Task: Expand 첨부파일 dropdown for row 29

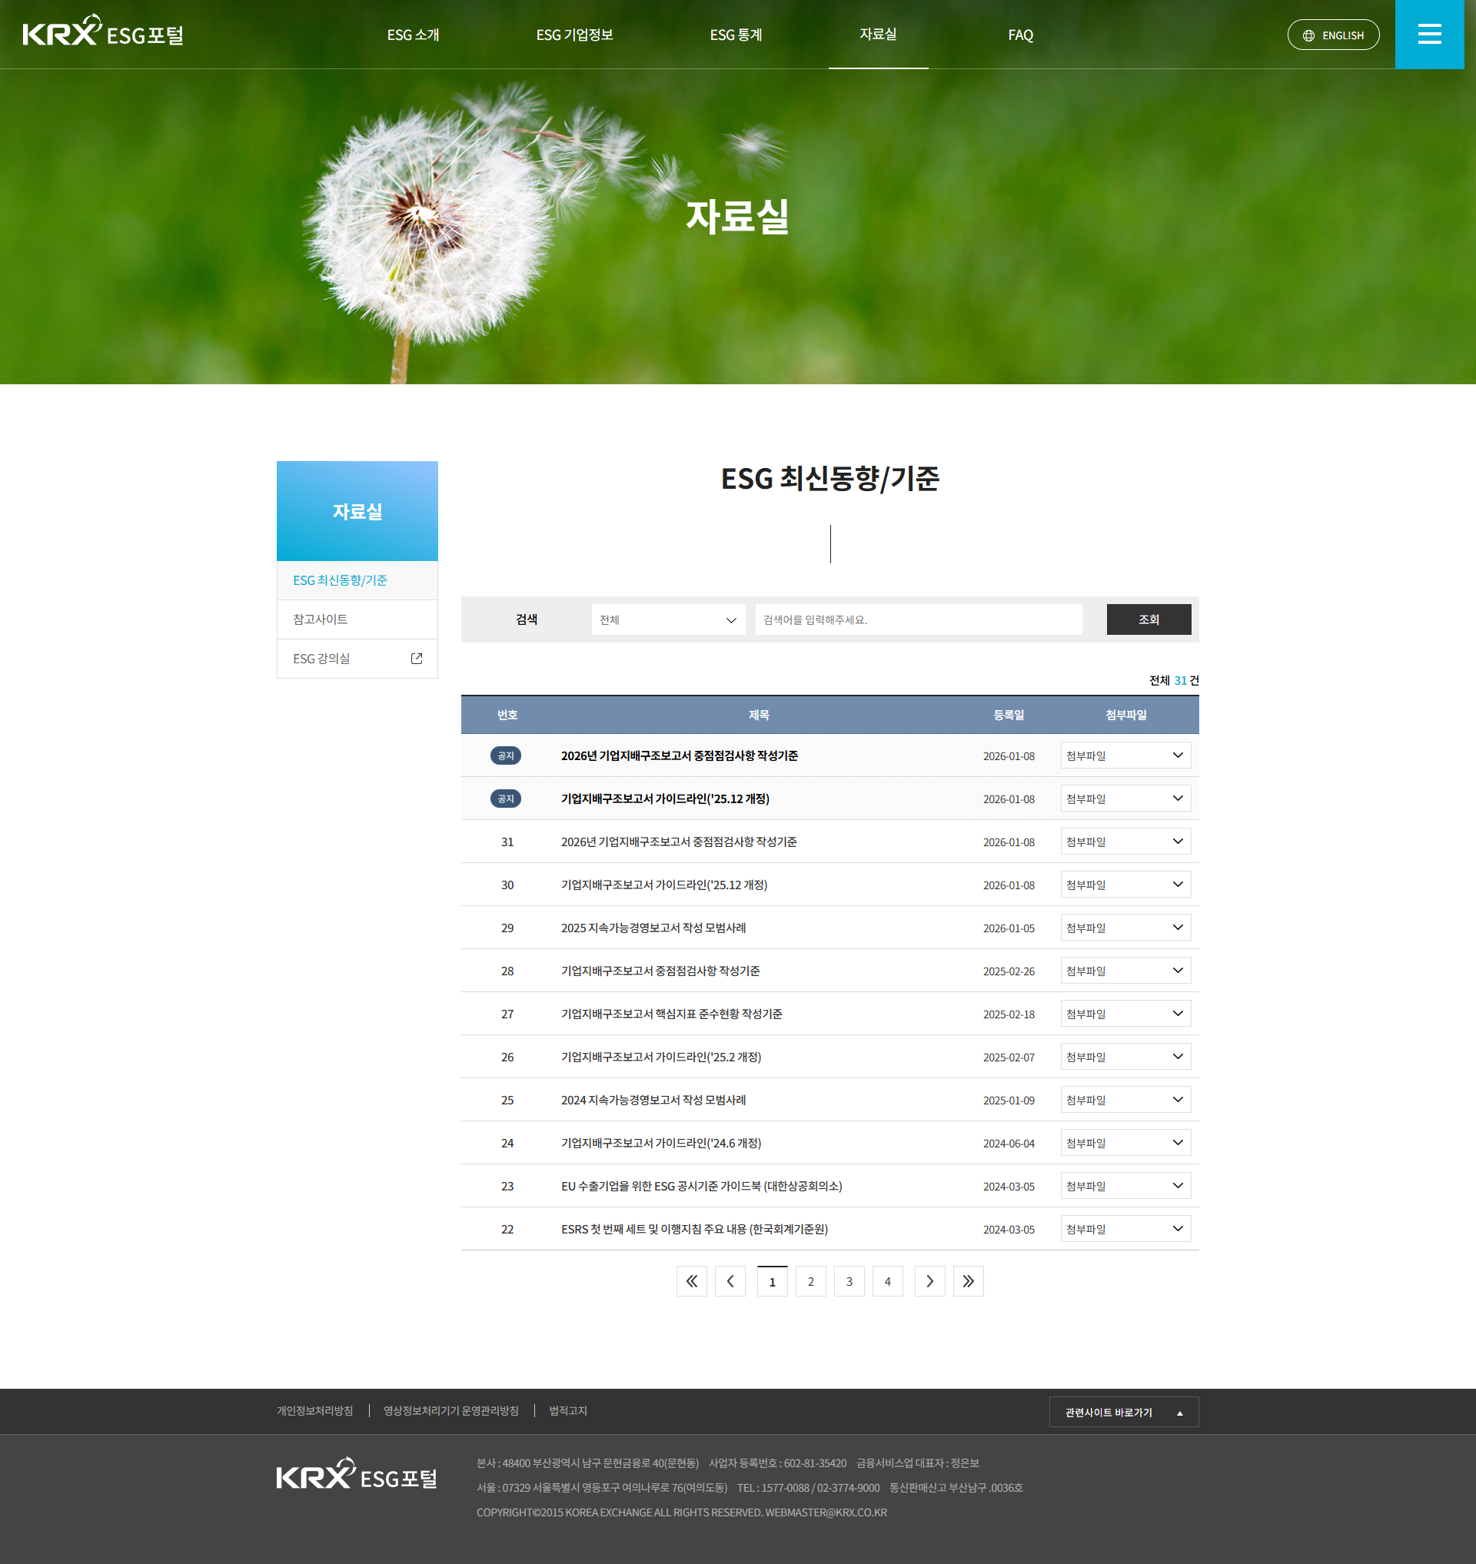Action: (1125, 928)
